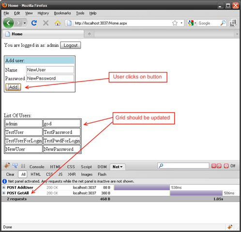Expand the POST GetAll request row

click(4, 193)
